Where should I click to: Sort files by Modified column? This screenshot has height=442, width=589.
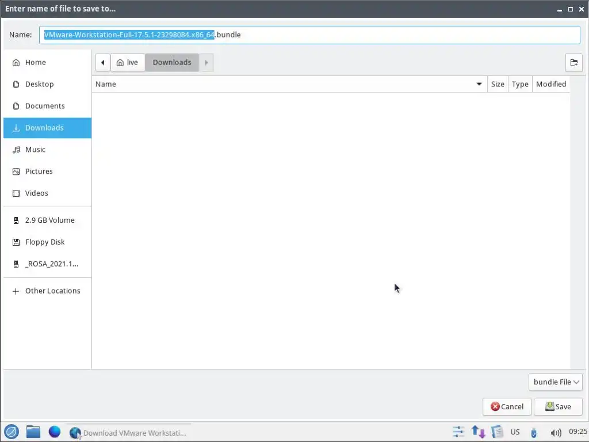point(550,84)
